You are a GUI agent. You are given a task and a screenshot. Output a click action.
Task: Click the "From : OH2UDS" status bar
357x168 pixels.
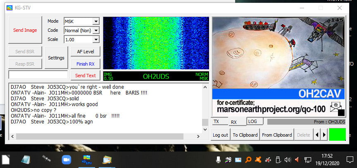pyautogui.click(x=306, y=122)
